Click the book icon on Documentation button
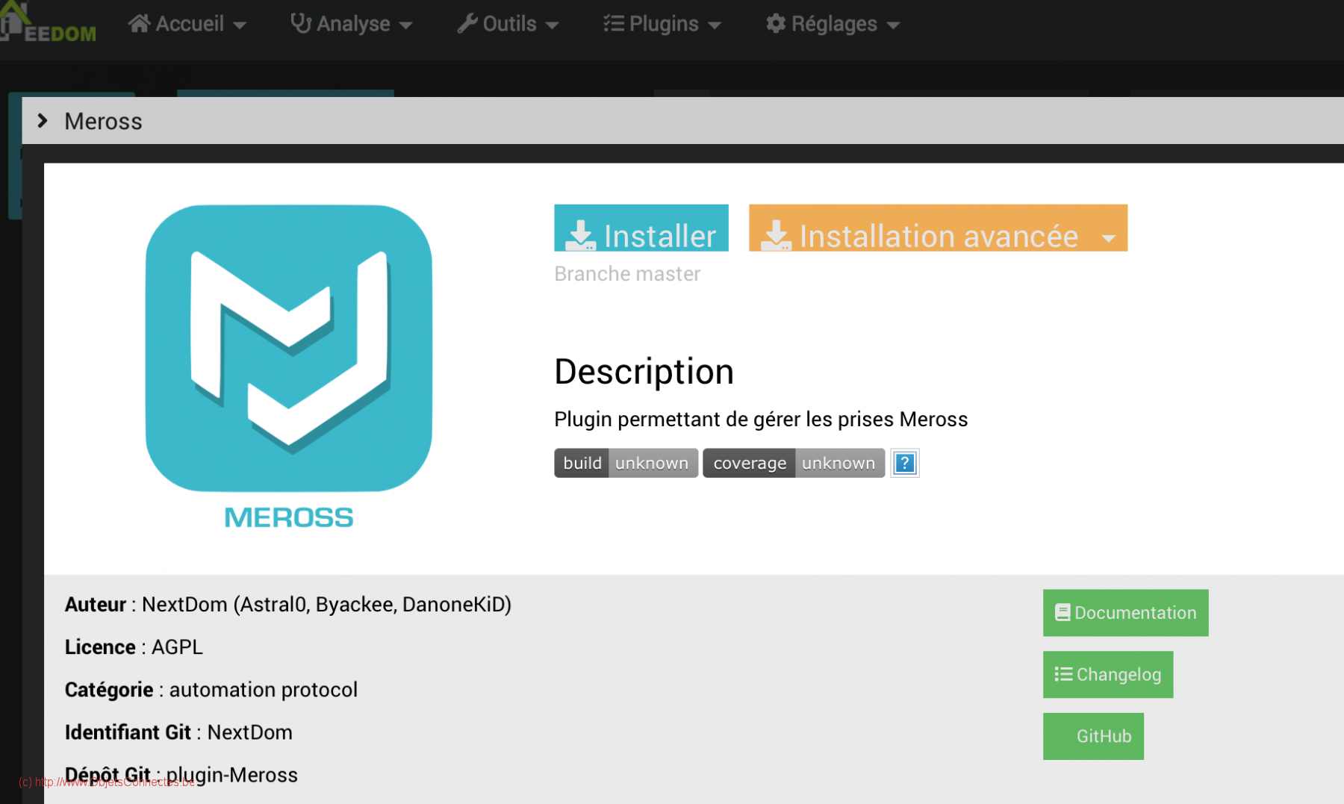This screenshot has width=1344, height=804. pos(1063,613)
